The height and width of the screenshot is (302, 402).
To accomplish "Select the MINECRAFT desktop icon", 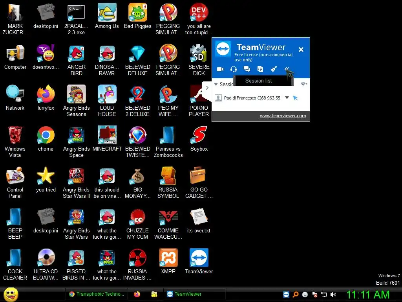I will pyautogui.click(x=107, y=139).
